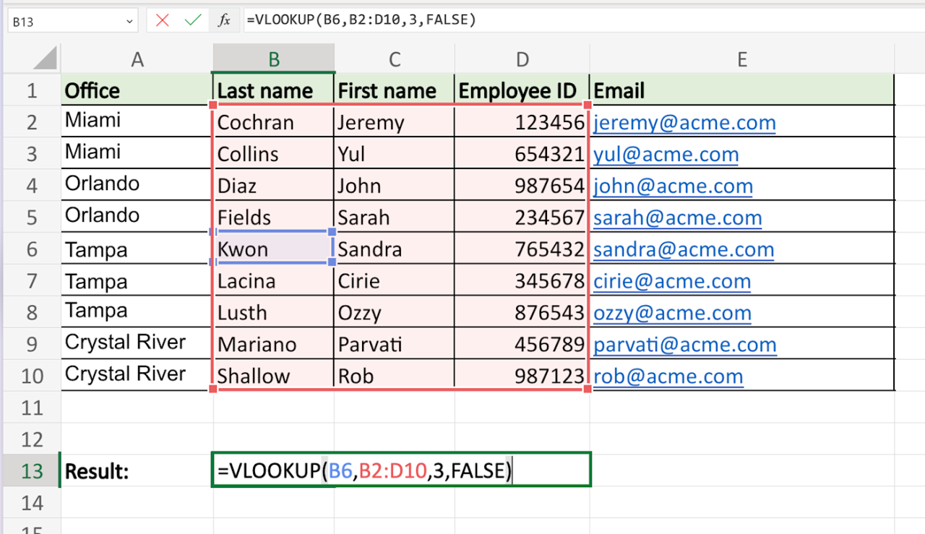This screenshot has width=925, height=534.
Task: Select the Office header cell A1
Action: tap(137, 90)
